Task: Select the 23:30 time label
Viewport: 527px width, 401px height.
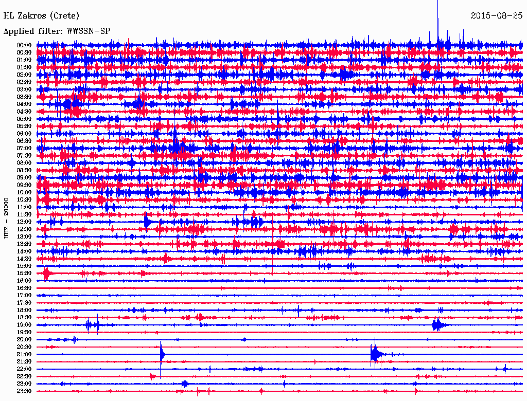Action: point(24,391)
